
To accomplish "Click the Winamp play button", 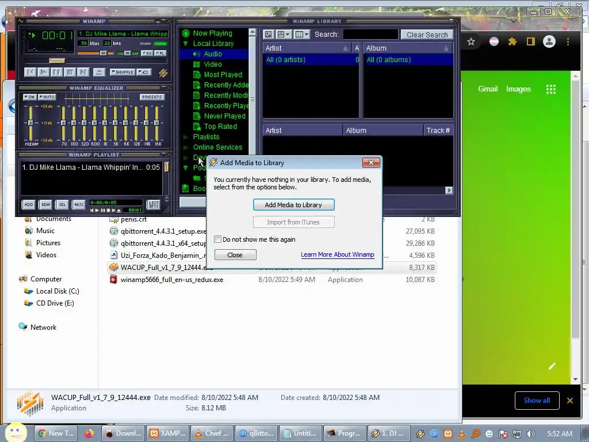I will (43, 72).
